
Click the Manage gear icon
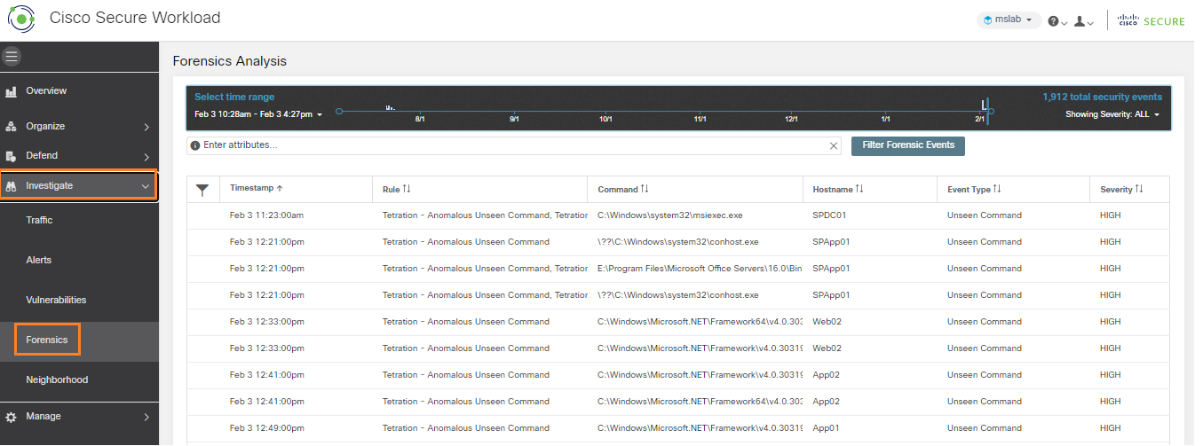click(12, 417)
